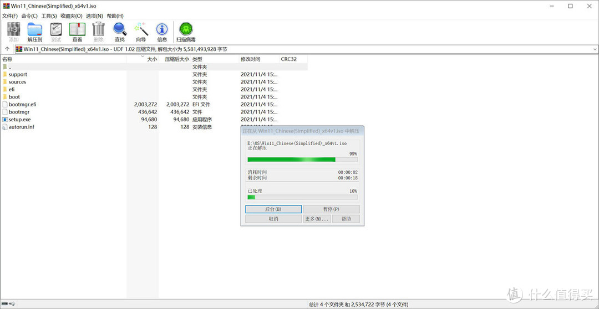Click the Pause (暂停) button

[x=331, y=209]
